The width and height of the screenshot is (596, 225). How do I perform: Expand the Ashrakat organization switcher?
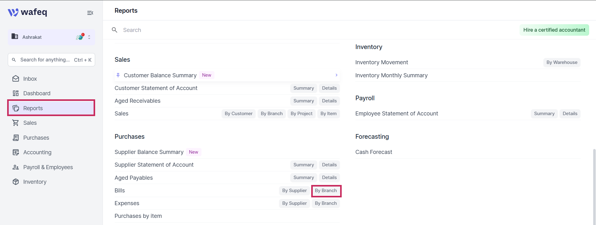(89, 37)
